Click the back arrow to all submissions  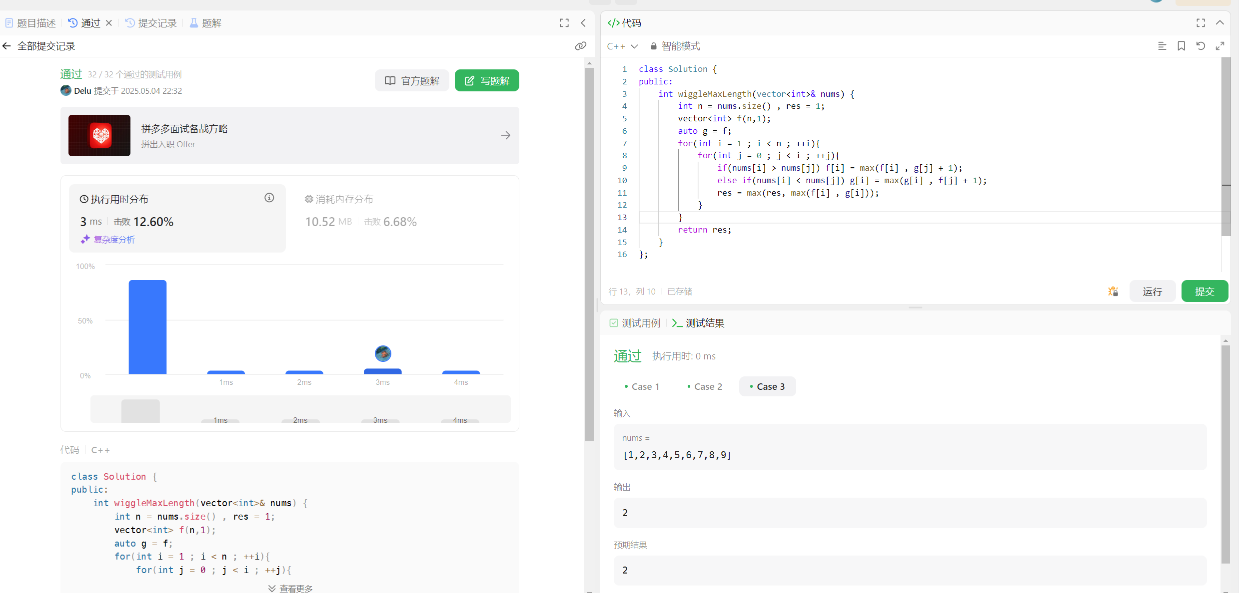pyautogui.click(x=7, y=46)
